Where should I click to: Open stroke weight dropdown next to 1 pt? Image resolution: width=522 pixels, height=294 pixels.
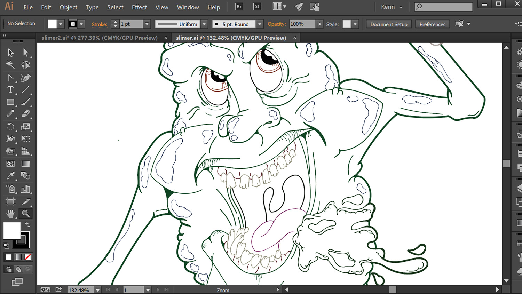[x=147, y=24]
